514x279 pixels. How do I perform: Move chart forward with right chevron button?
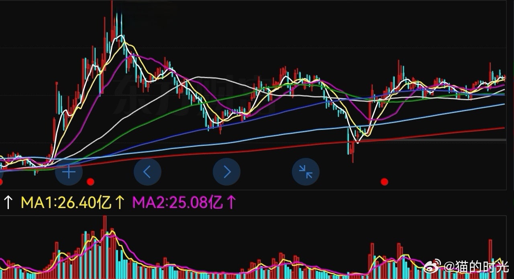click(x=226, y=172)
